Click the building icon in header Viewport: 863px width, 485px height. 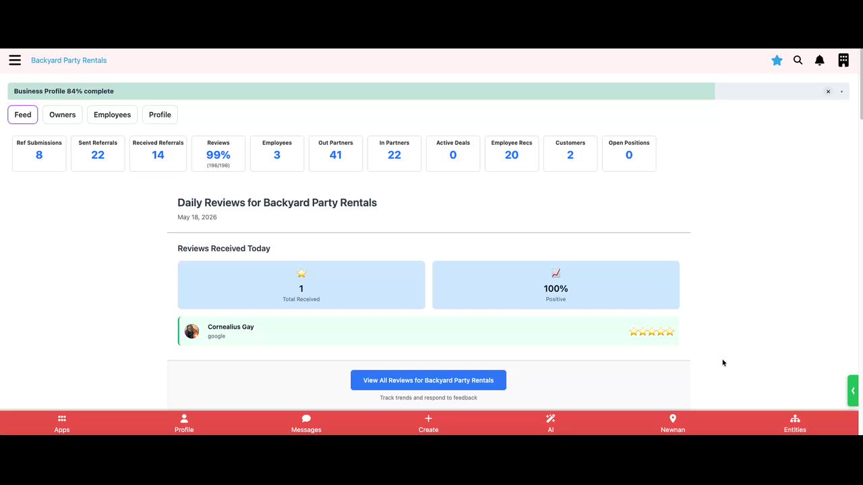click(843, 61)
